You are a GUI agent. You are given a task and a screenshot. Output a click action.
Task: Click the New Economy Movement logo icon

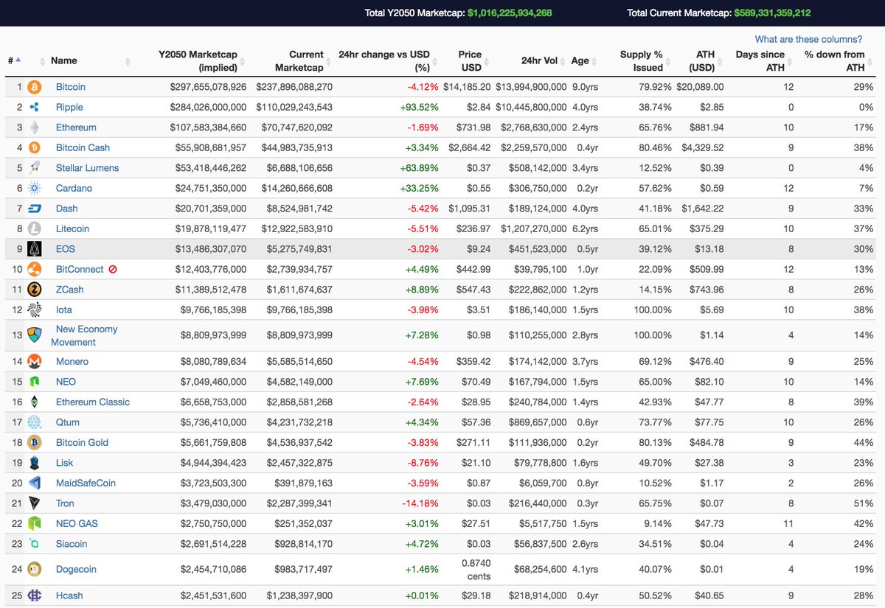(x=35, y=335)
